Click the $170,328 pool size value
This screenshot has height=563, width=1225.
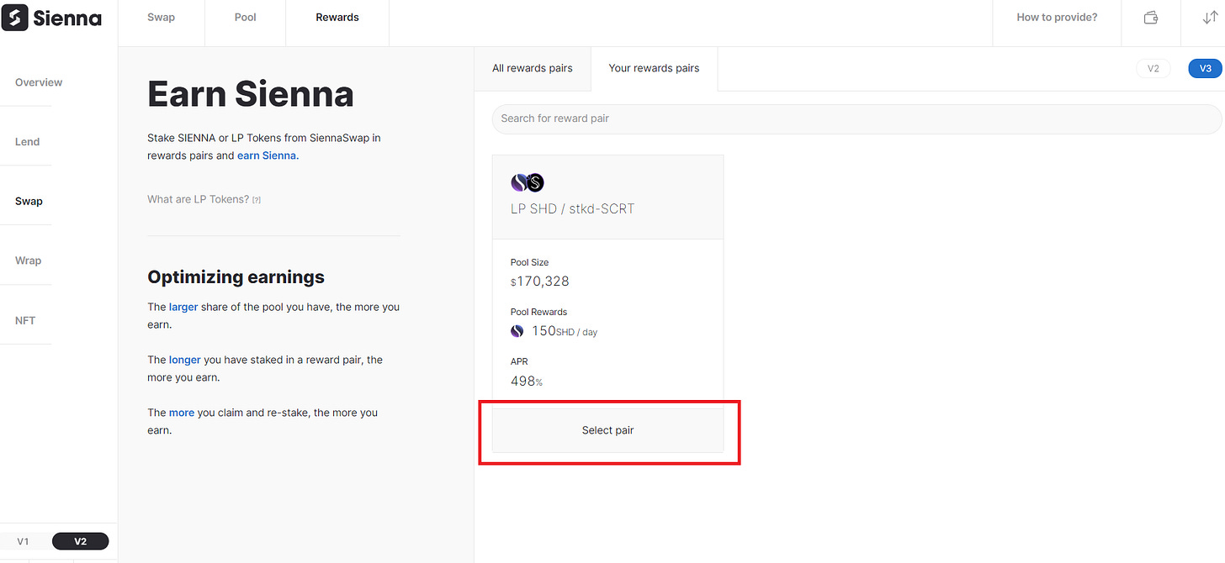(540, 281)
